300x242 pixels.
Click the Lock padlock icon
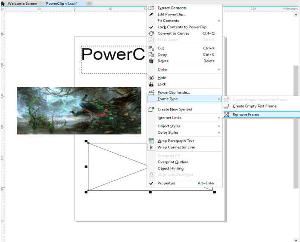(151, 84)
